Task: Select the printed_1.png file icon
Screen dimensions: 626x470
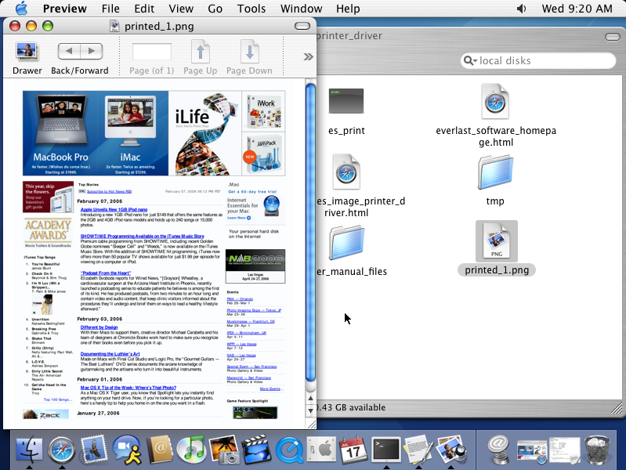Action: 496,240
